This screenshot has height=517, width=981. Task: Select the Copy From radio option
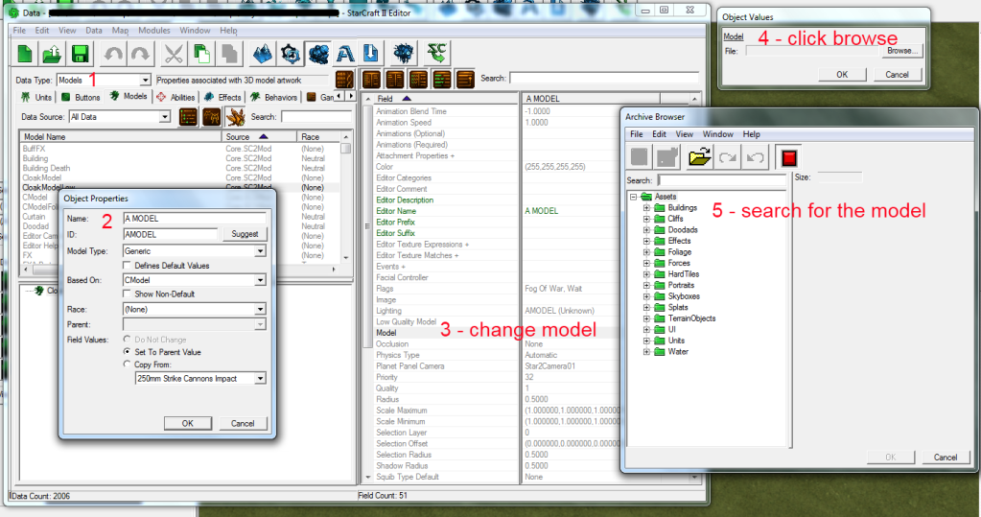127,364
